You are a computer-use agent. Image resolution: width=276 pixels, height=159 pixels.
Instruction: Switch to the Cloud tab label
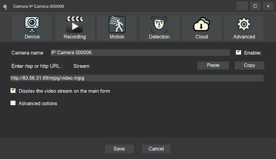pos(202,37)
